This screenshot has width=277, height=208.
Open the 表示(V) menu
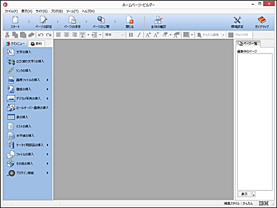pyautogui.click(x=26, y=11)
